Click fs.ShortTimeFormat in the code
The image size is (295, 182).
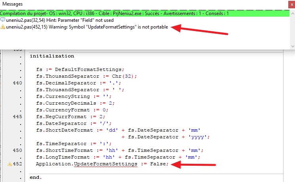point(65,150)
